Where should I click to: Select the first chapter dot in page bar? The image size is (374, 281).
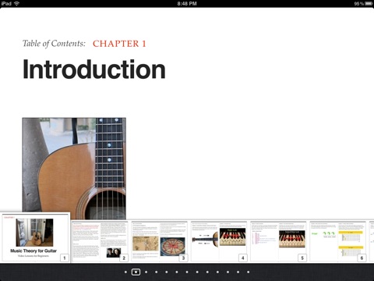pyautogui.click(x=125, y=272)
